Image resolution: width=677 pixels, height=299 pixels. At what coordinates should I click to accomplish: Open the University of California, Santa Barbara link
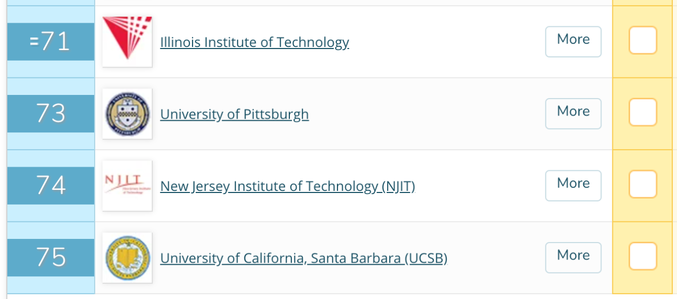pyautogui.click(x=304, y=258)
